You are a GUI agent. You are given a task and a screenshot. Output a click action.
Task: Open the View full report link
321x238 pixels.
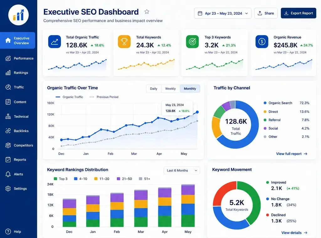292,154
